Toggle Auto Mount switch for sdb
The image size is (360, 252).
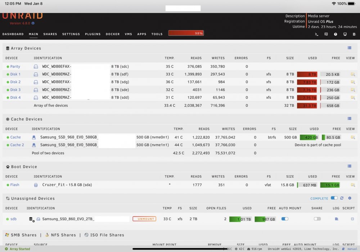285,219
